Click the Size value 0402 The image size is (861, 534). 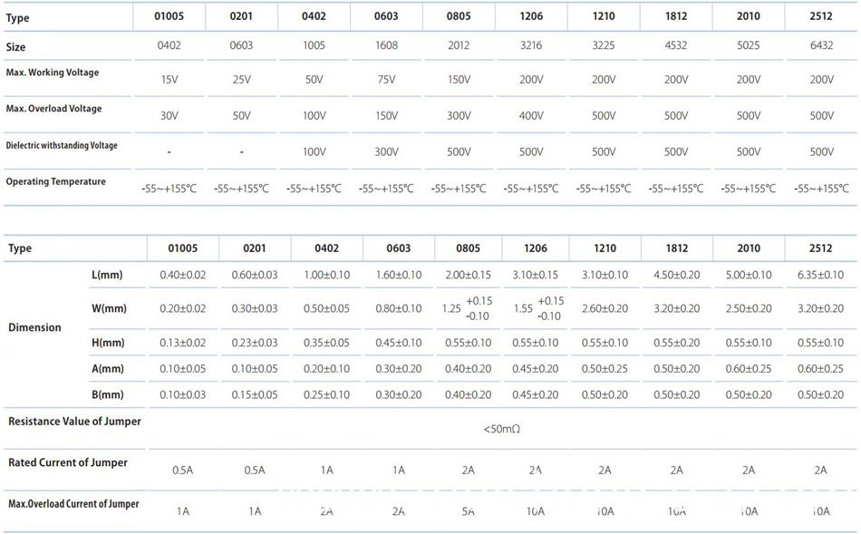[x=169, y=45]
